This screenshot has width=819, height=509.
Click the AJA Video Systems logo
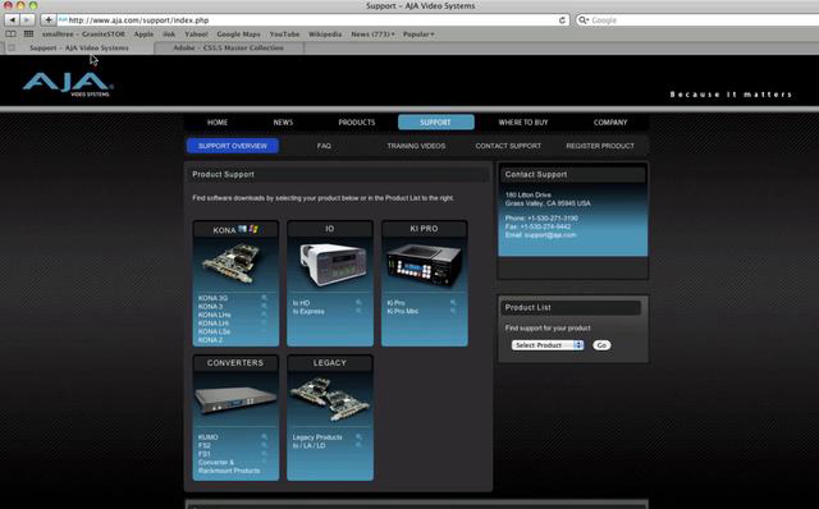point(68,84)
